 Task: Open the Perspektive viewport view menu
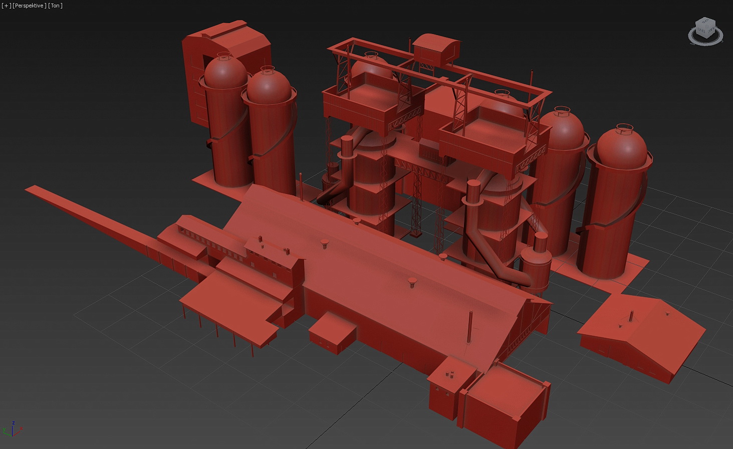tap(29, 6)
